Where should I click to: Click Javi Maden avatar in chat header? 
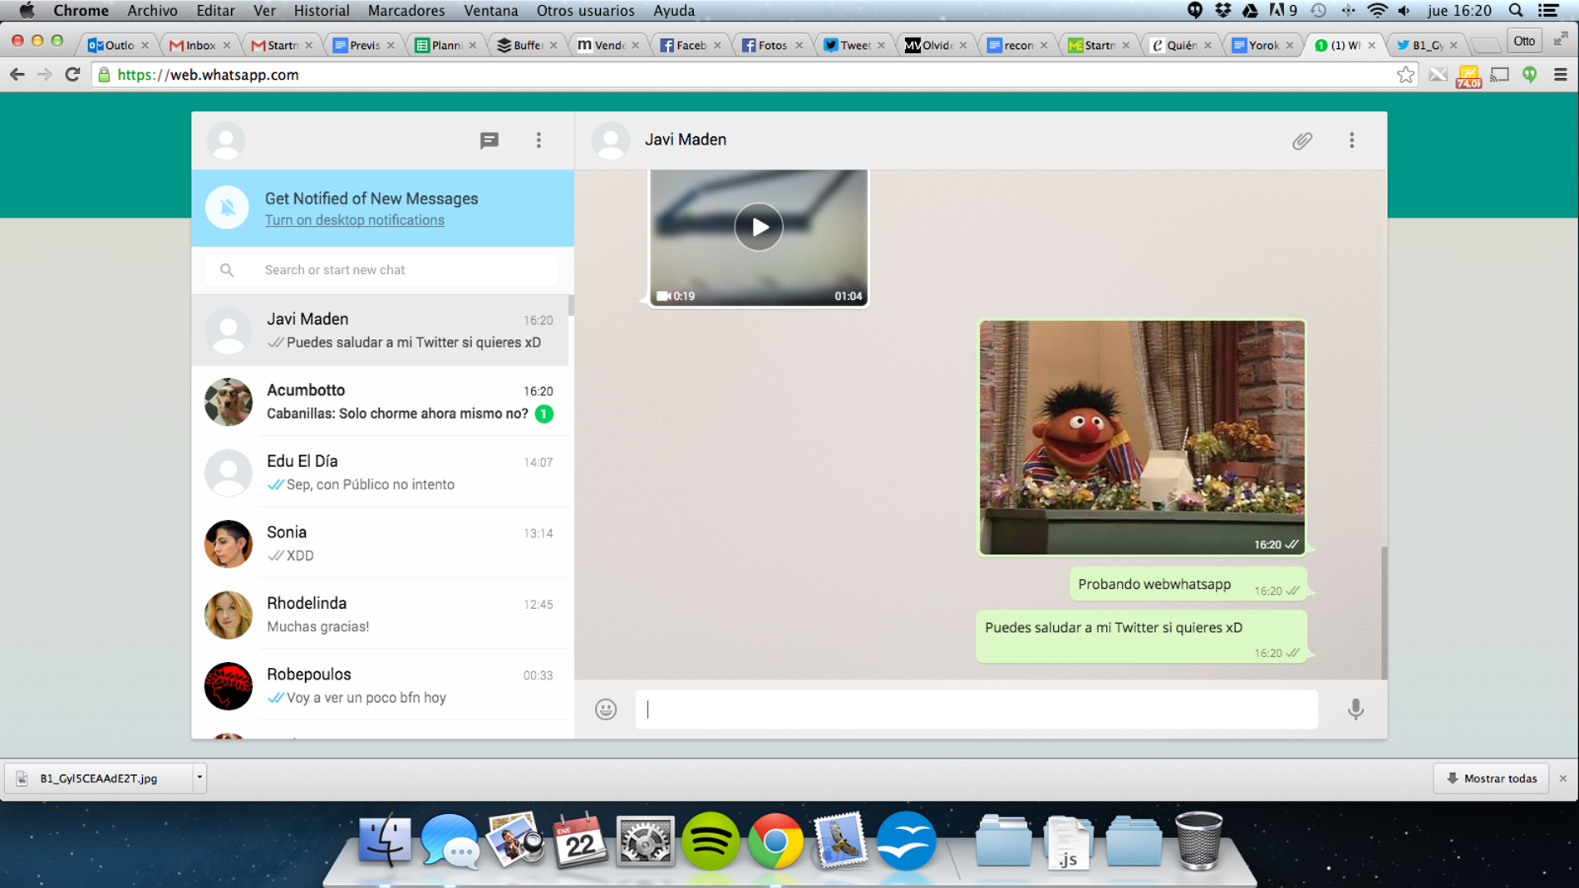611,140
